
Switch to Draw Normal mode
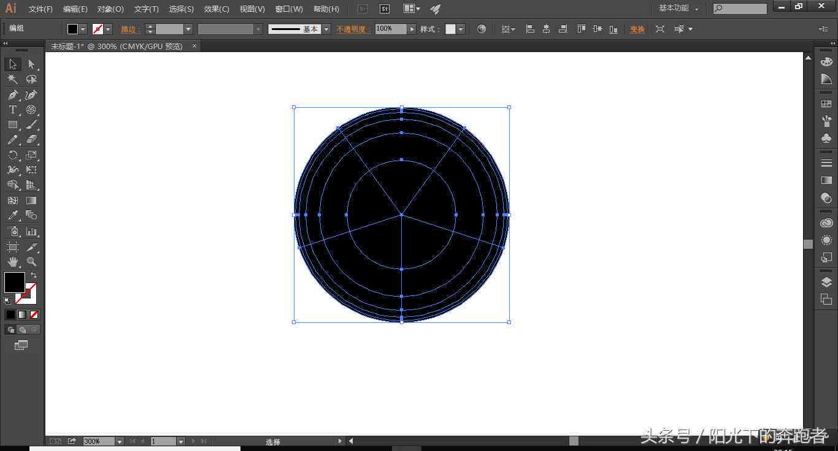[x=10, y=330]
